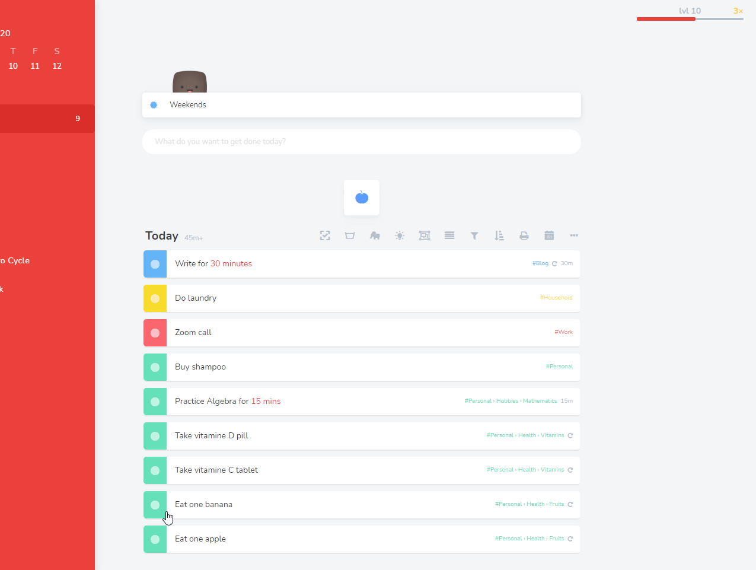Mark Do laundry as done

pyautogui.click(x=155, y=298)
